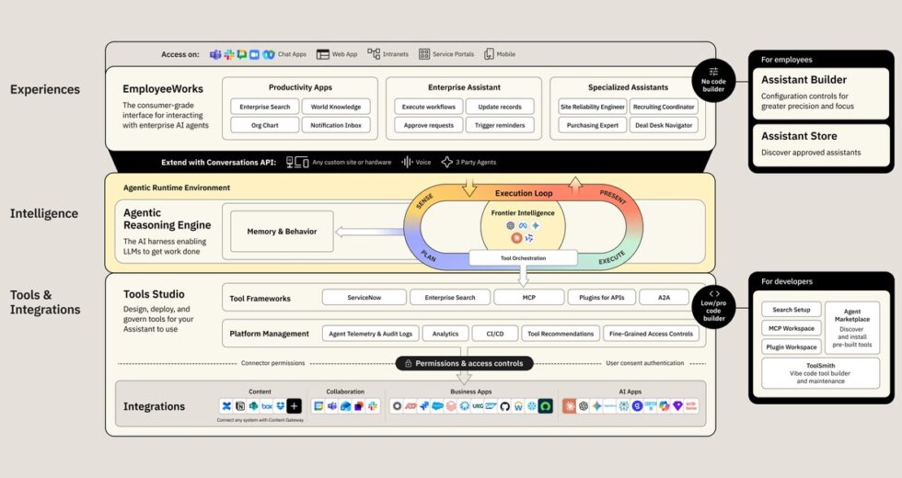Open the ToolSmith card
This screenshot has width=902, height=478.
(820, 373)
